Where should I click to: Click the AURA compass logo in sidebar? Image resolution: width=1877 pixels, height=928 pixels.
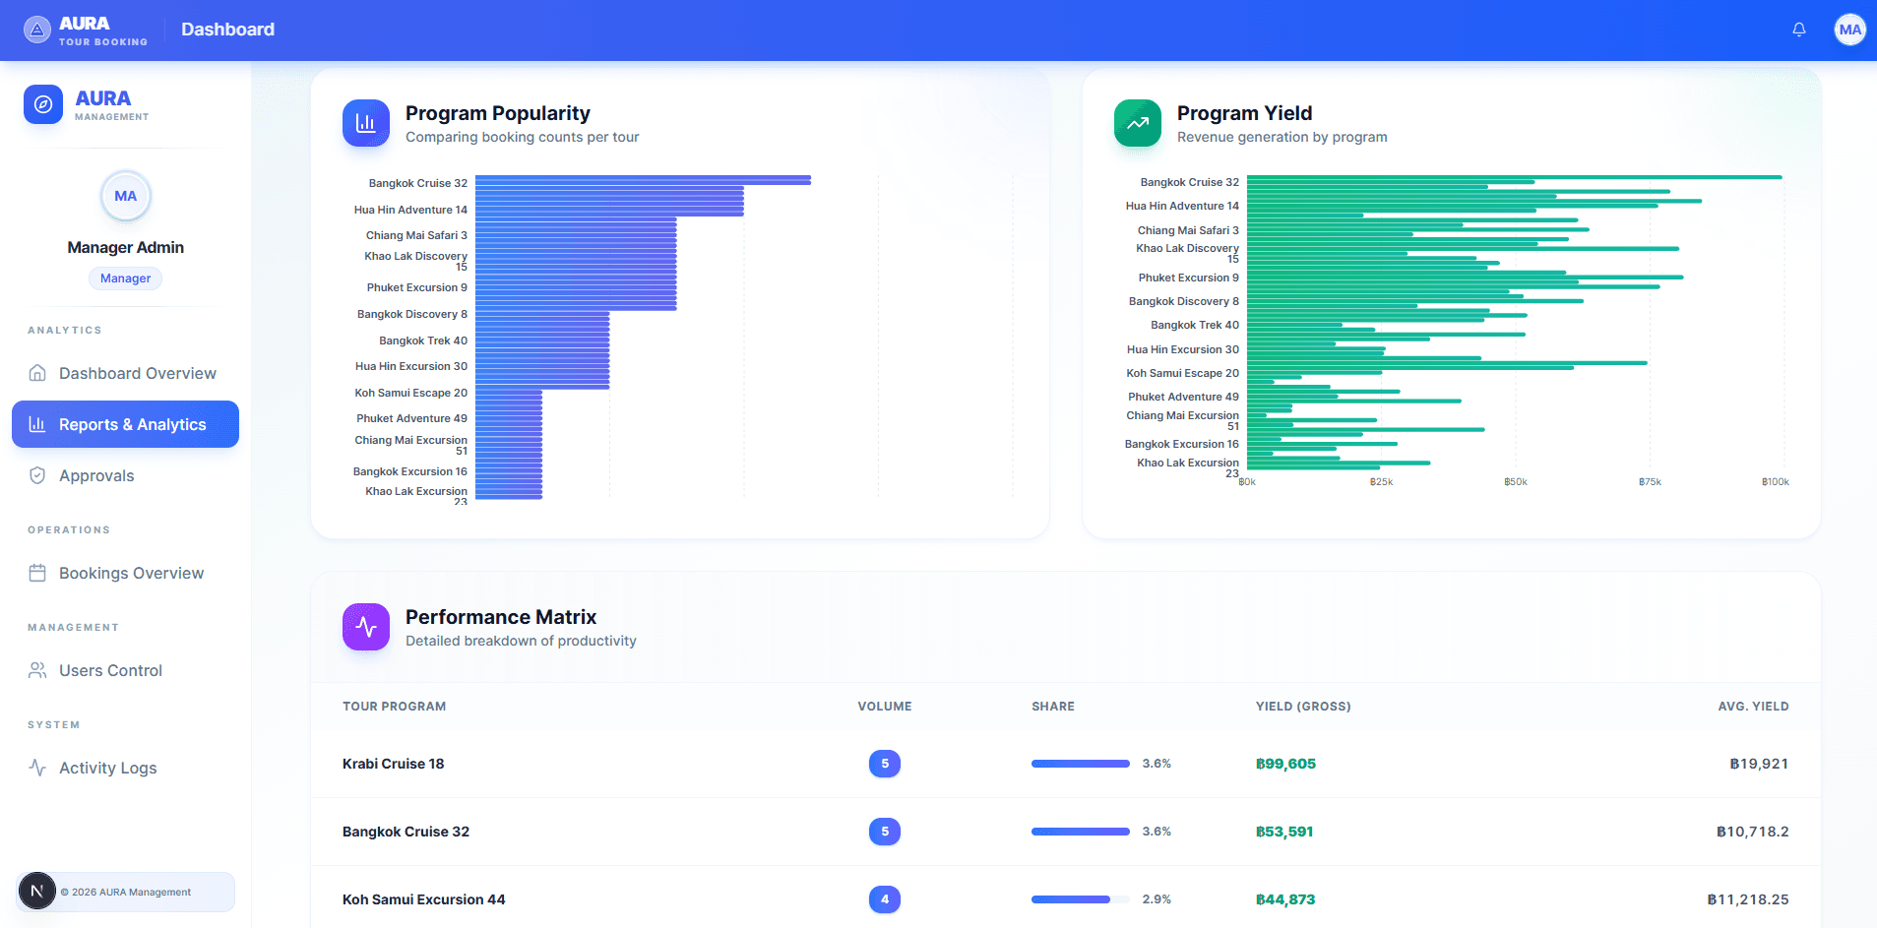coord(43,104)
